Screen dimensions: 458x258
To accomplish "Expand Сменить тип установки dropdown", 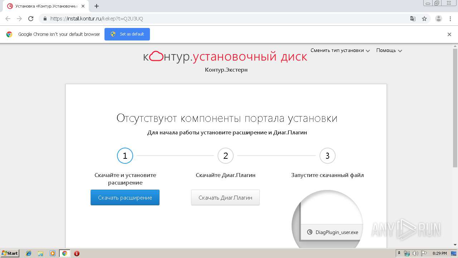I will (340, 51).
